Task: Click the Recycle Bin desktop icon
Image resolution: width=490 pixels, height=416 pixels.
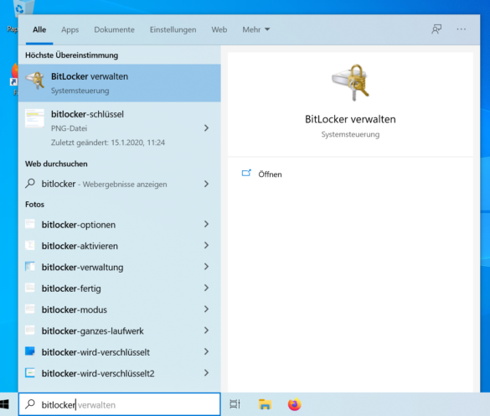Action: tap(23, 8)
